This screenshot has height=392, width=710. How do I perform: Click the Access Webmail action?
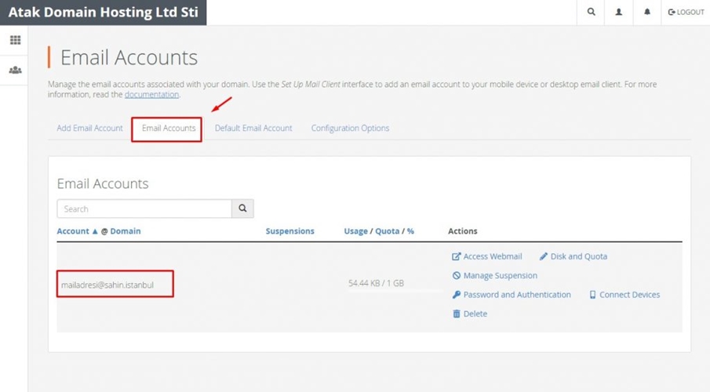click(x=486, y=256)
